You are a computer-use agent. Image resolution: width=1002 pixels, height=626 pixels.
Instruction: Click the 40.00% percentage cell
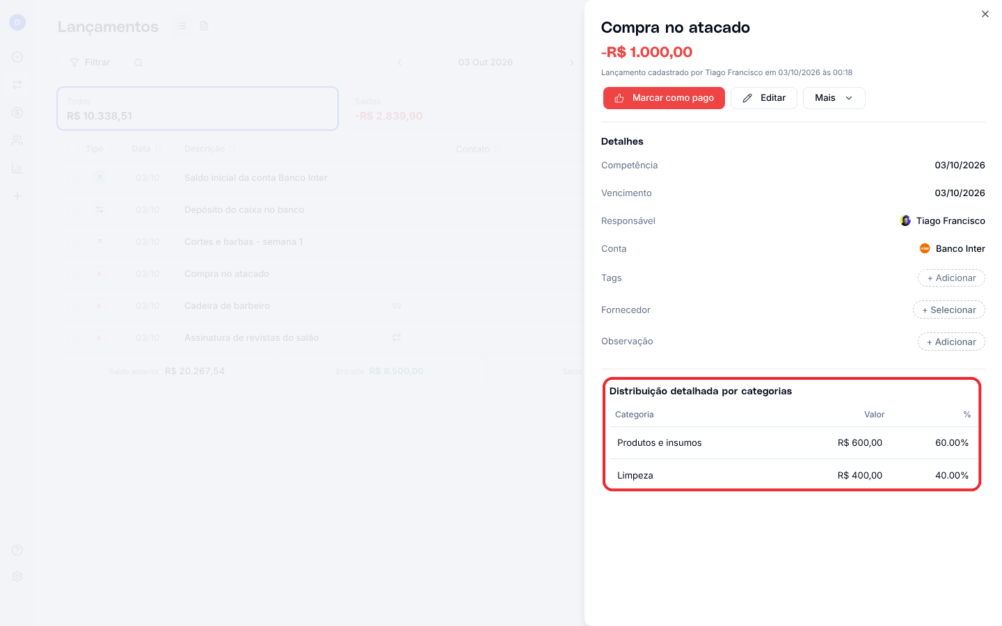[951, 476]
